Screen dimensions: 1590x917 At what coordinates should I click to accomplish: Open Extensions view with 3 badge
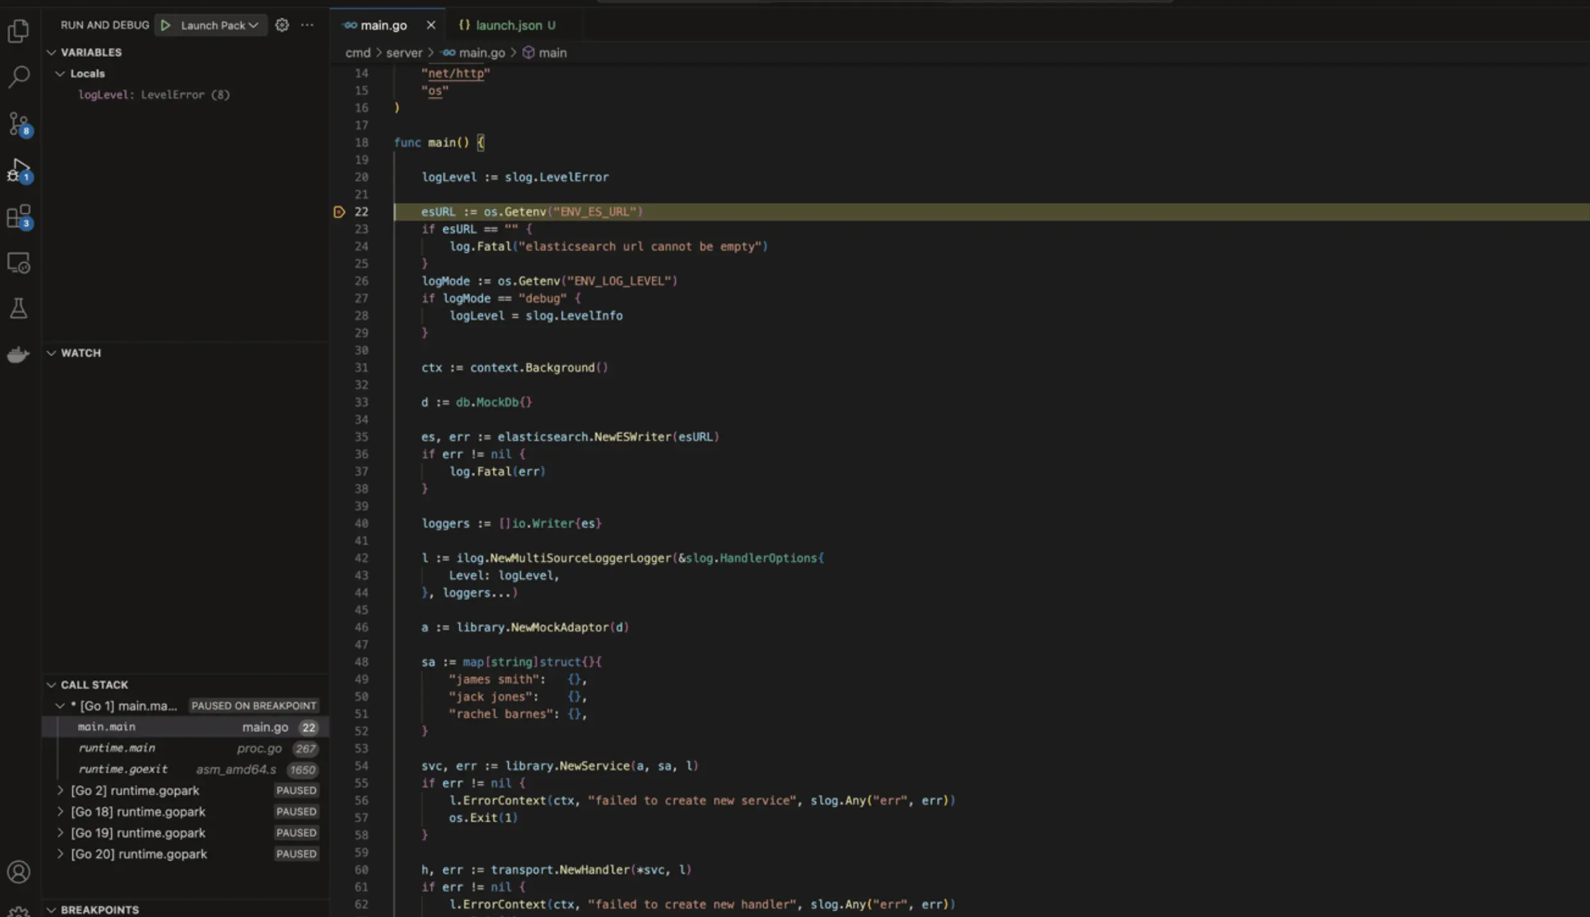19,216
